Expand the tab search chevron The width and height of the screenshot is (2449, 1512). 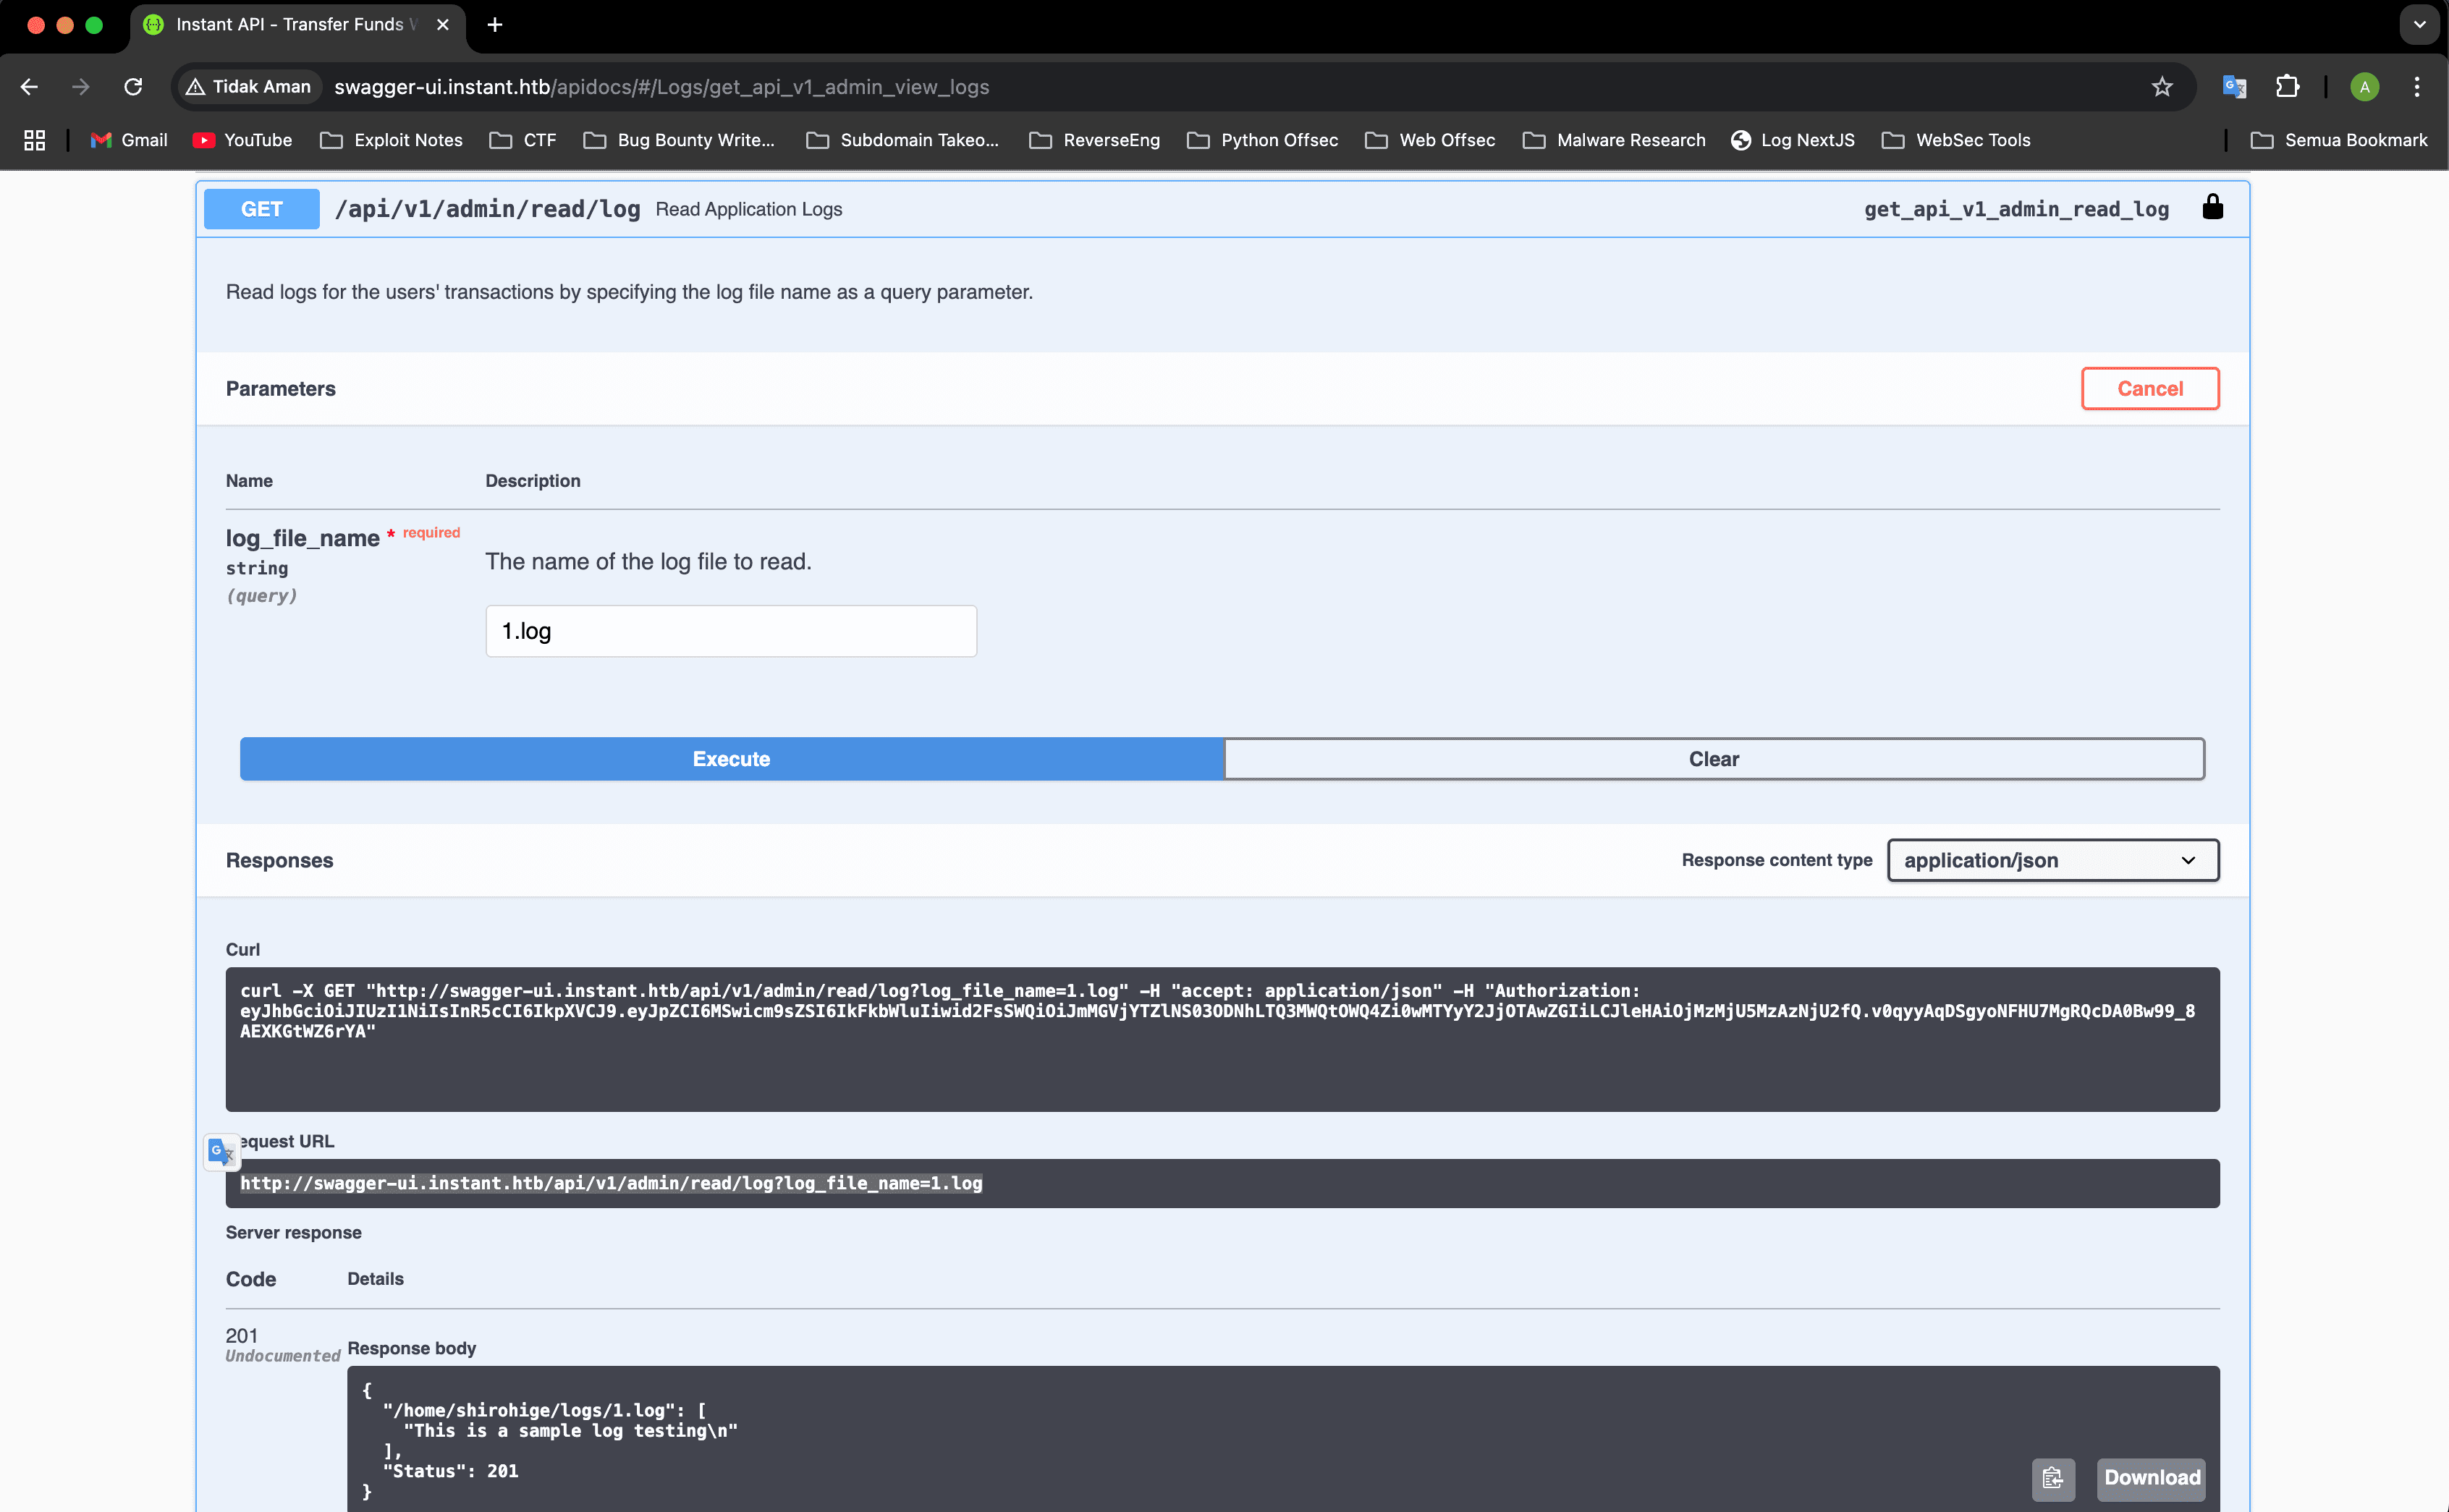(2419, 25)
